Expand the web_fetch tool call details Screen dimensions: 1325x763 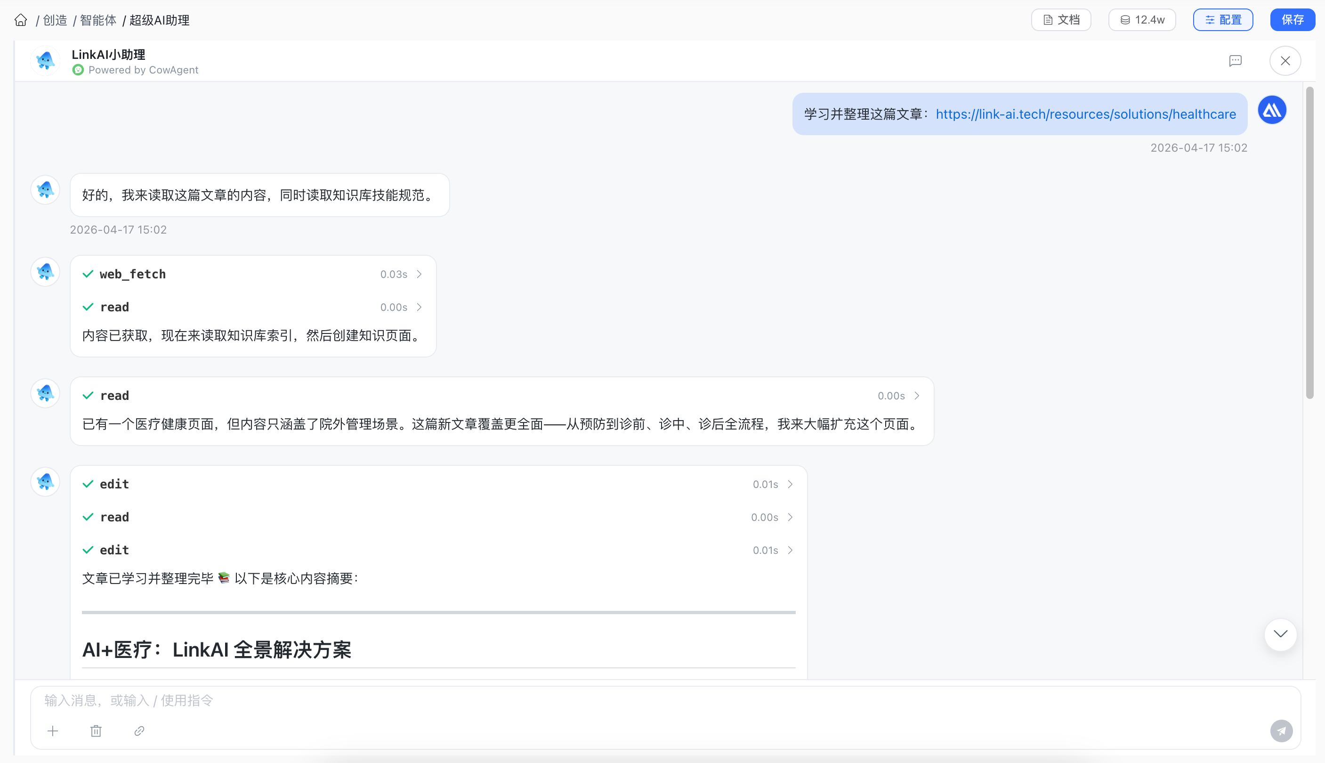point(419,274)
